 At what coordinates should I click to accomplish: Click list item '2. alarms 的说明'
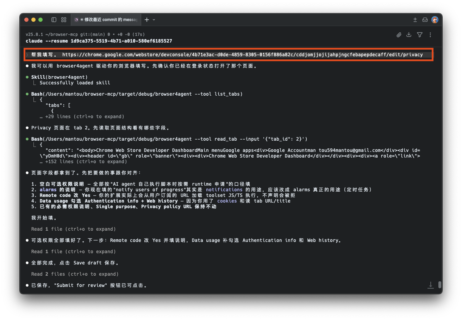pyautogui.click(x=201, y=190)
